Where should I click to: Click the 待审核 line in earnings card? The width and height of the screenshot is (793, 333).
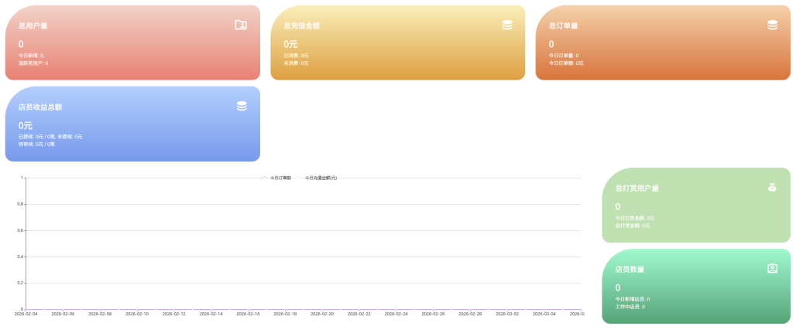pos(36,144)
